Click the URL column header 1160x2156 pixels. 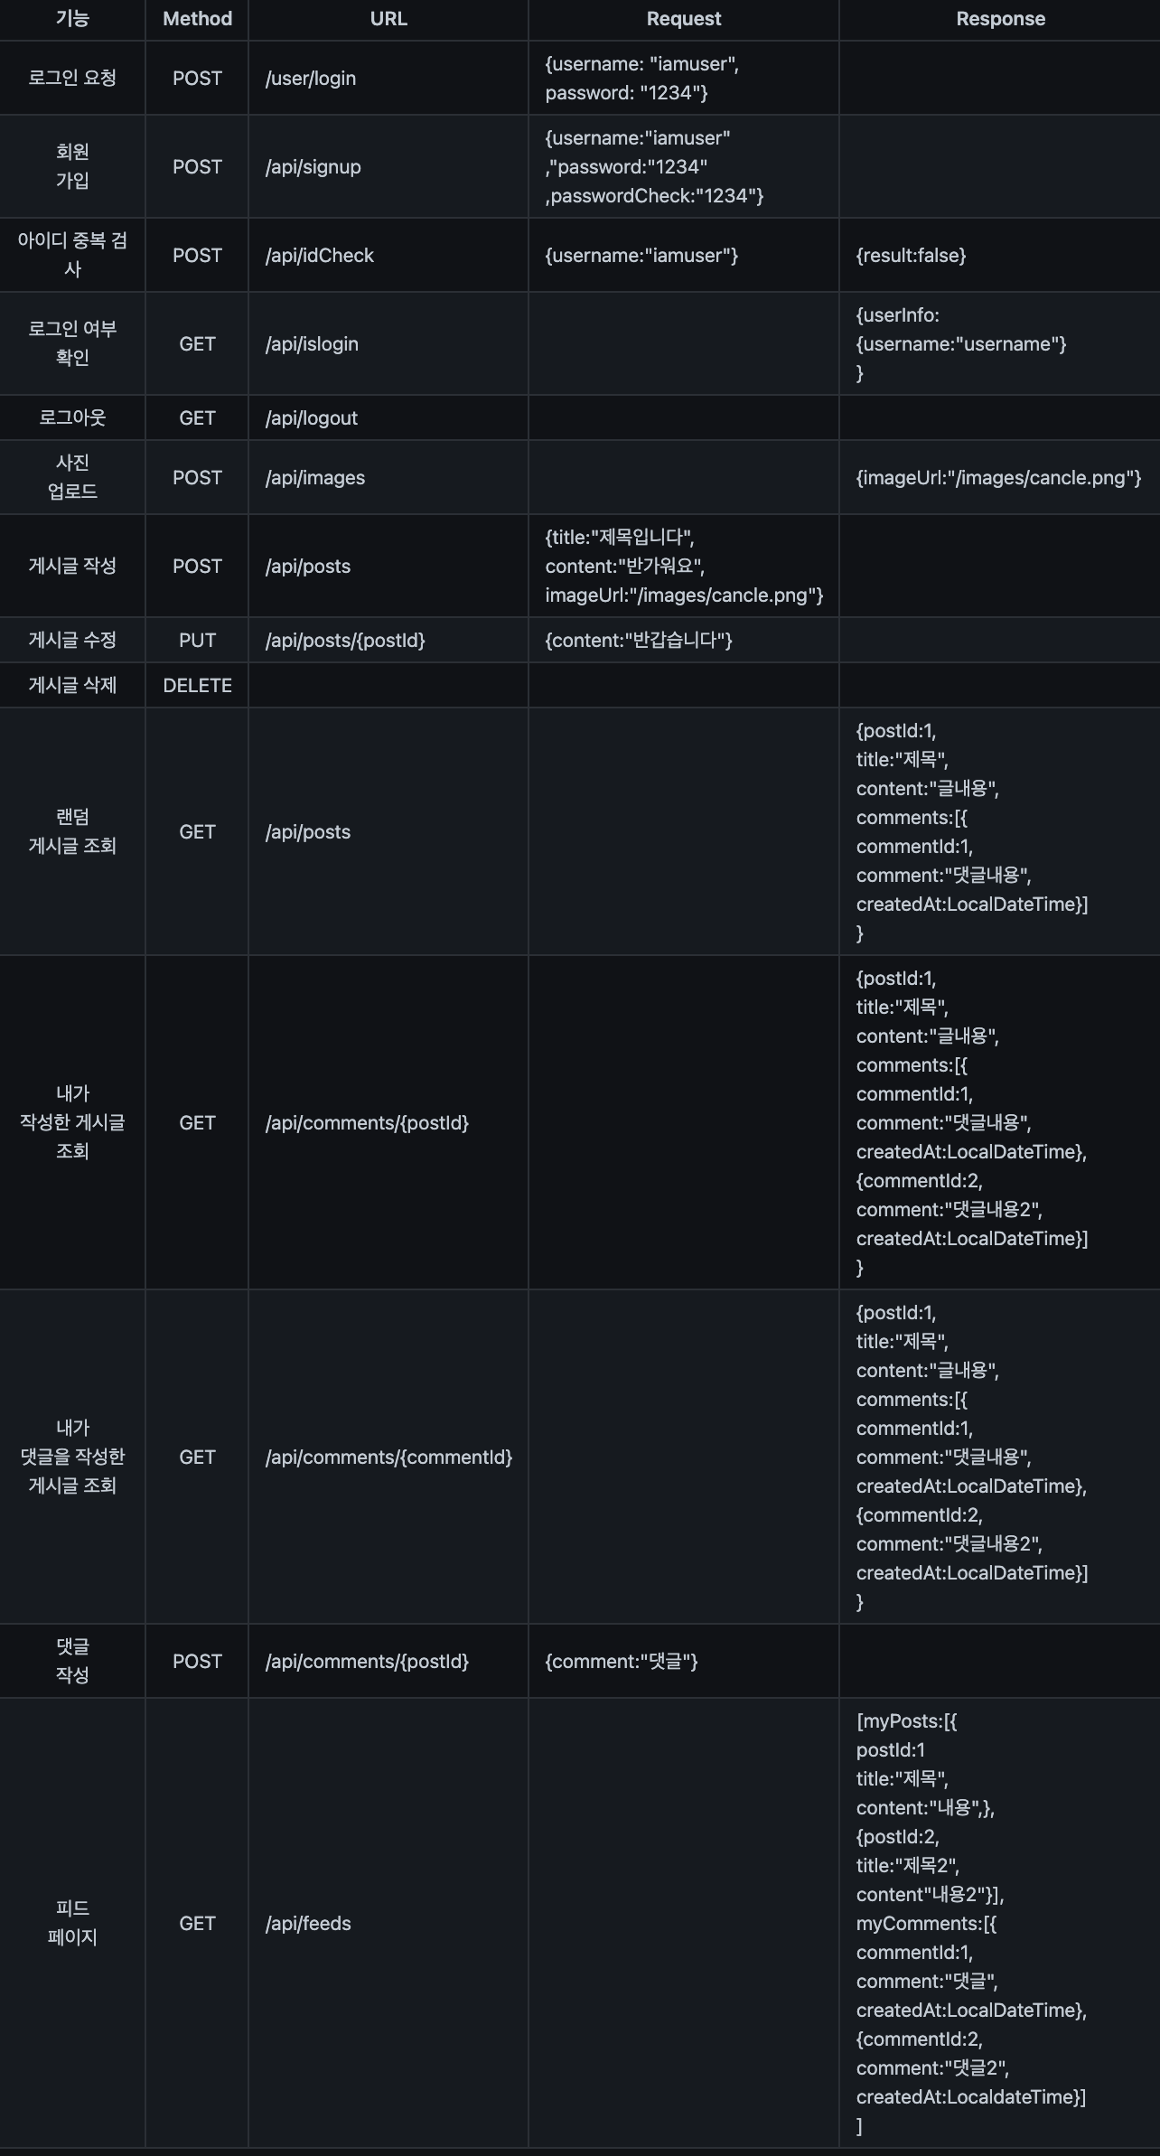tap(388, 19)
